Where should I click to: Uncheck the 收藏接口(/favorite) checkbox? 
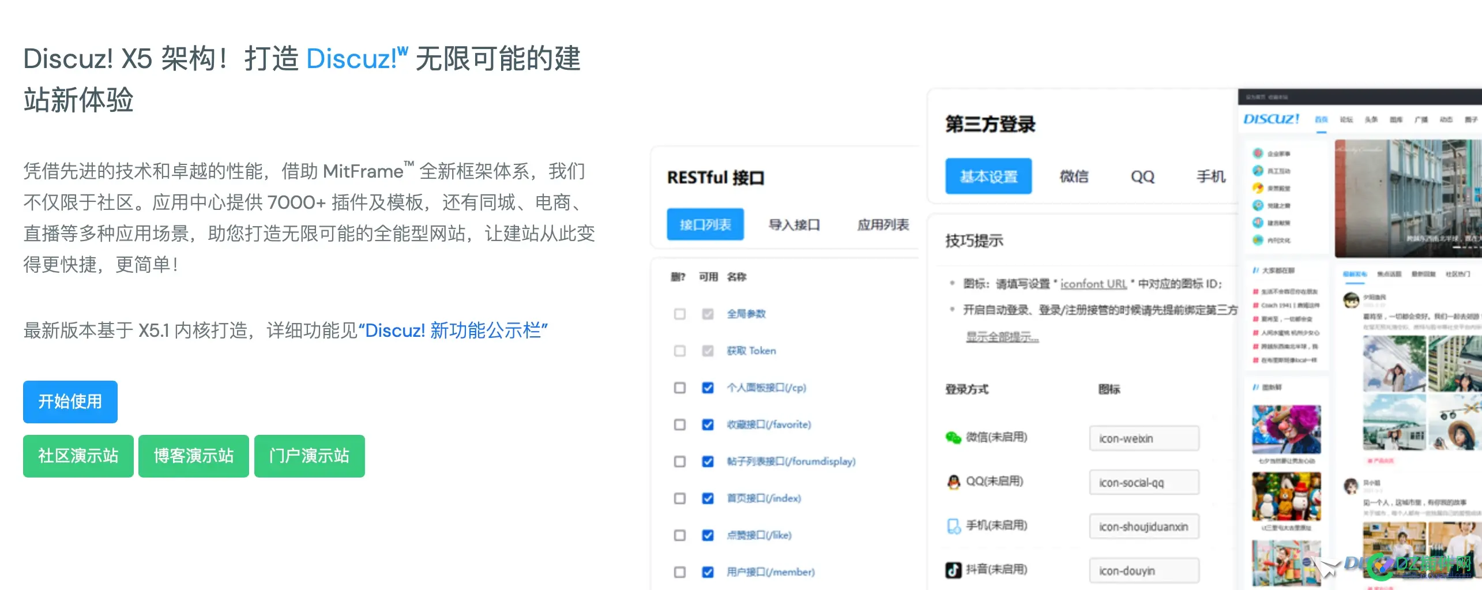click(706, 424)
